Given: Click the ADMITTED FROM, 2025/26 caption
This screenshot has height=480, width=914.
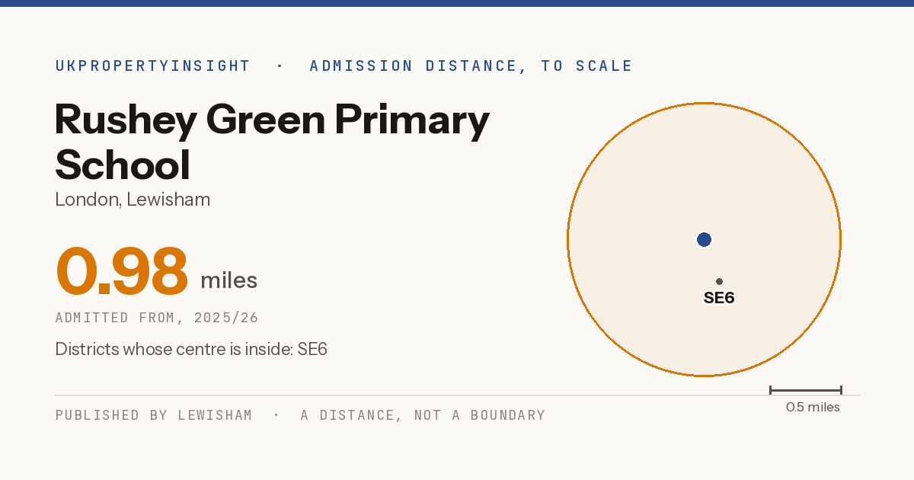Looking at the screenshot, I should [157, 318].
